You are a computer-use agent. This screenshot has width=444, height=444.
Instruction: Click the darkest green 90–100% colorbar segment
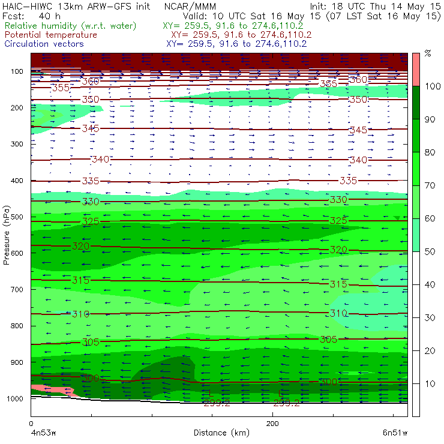[416, 103]
